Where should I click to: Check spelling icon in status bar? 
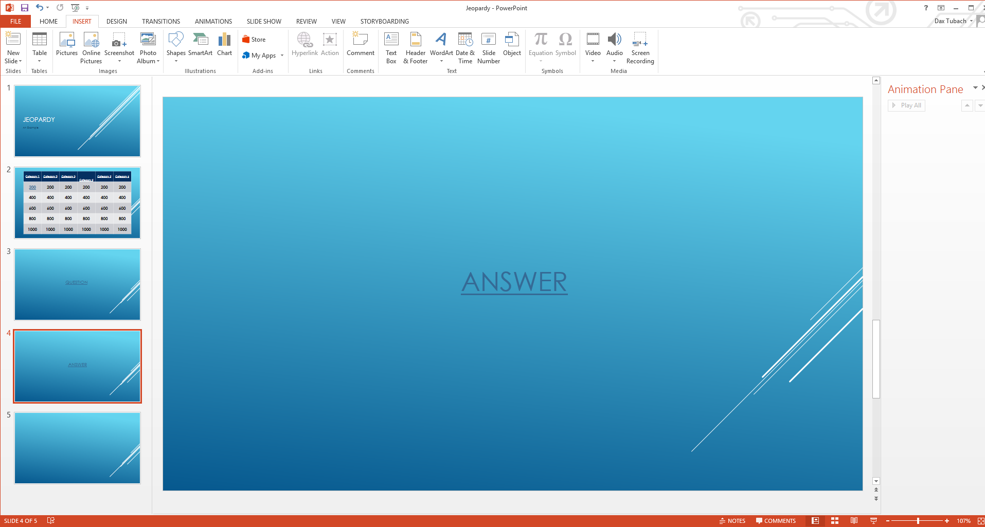point(50,521)
